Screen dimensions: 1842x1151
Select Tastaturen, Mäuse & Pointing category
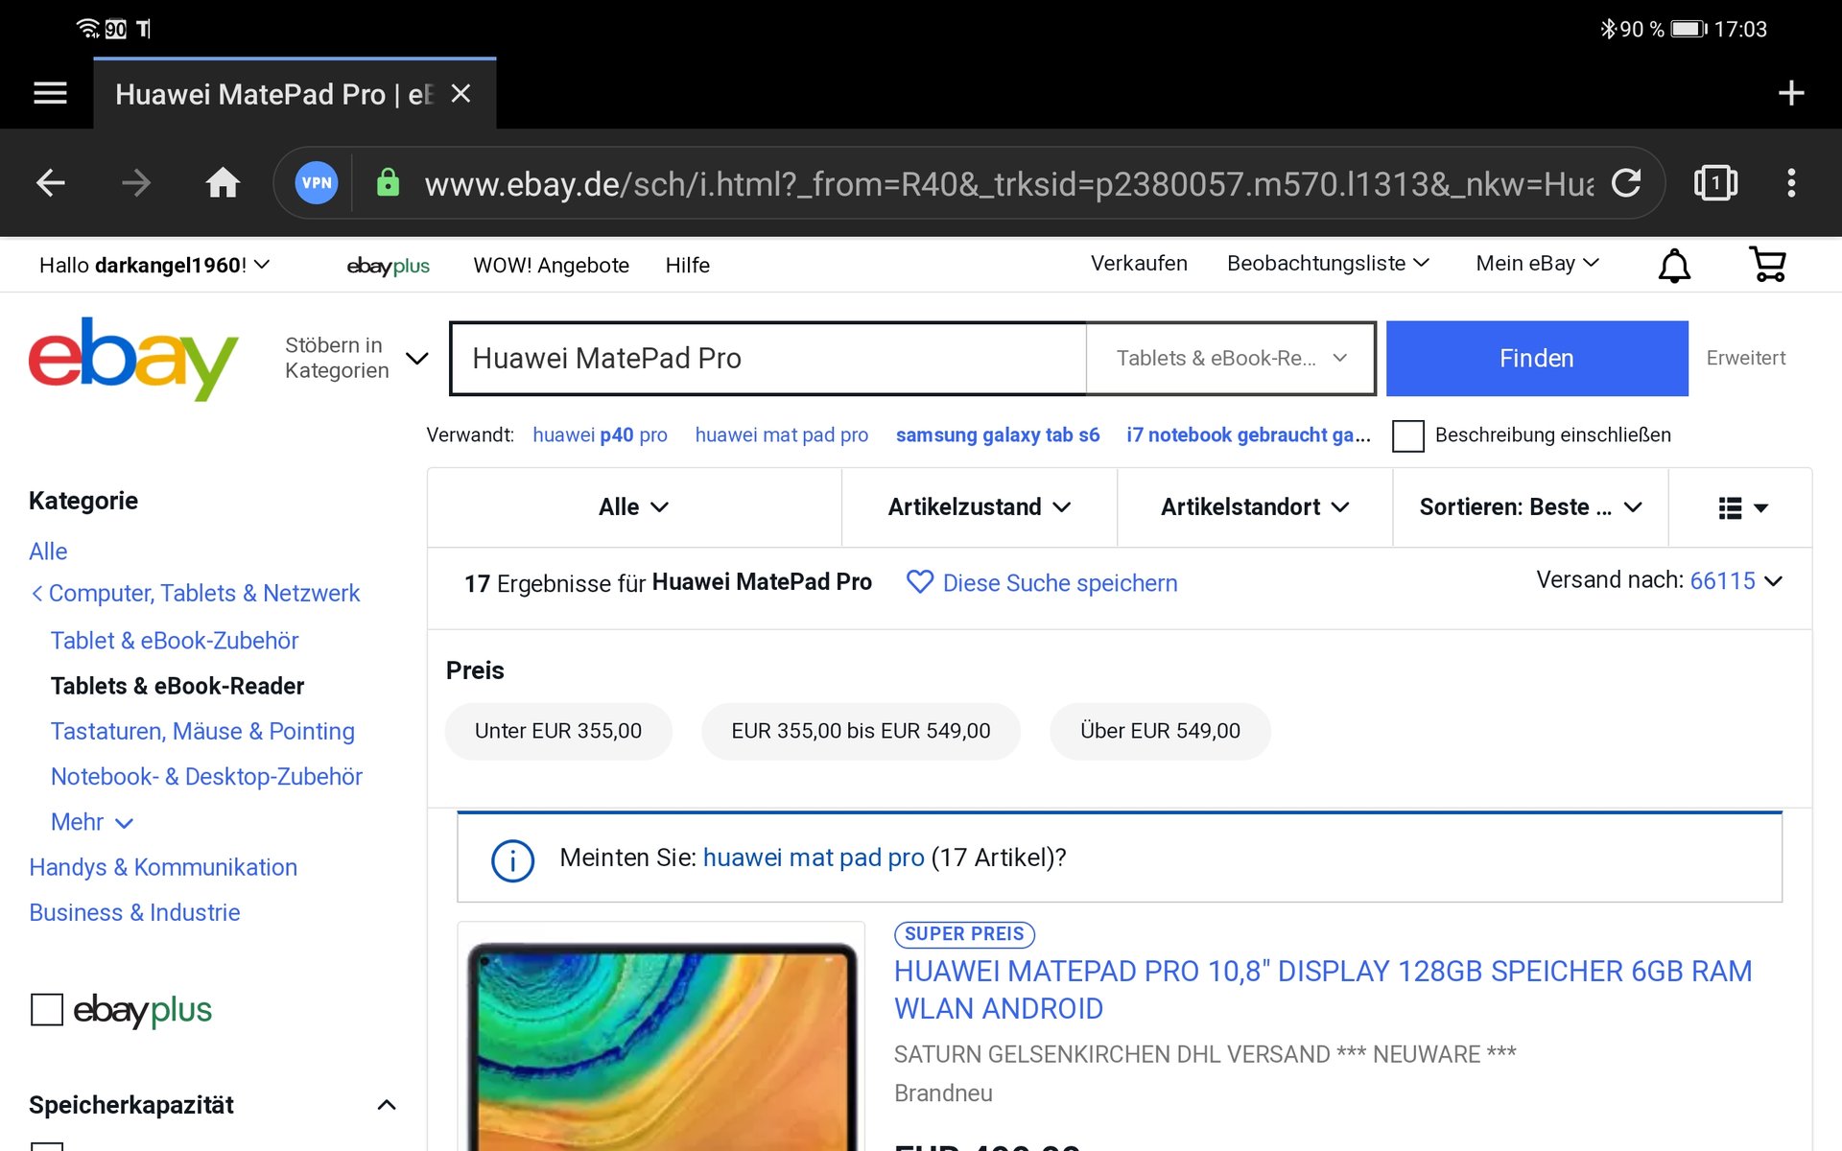[202, 731]
